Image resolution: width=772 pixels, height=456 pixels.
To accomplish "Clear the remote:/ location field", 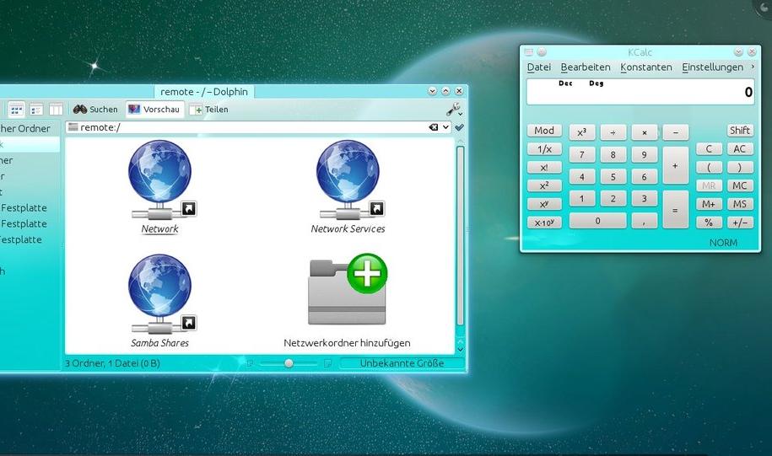I will pyautogui.click(x=434, y=127).
